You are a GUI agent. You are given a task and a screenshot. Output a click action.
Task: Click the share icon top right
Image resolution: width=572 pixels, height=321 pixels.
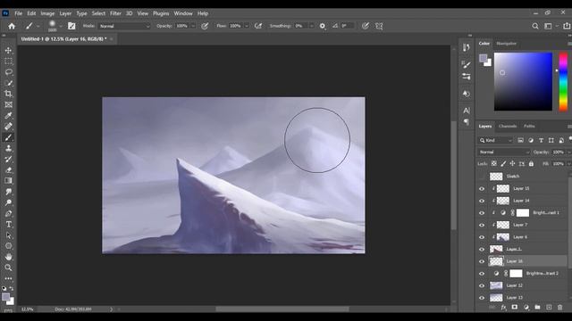(566, 26)
